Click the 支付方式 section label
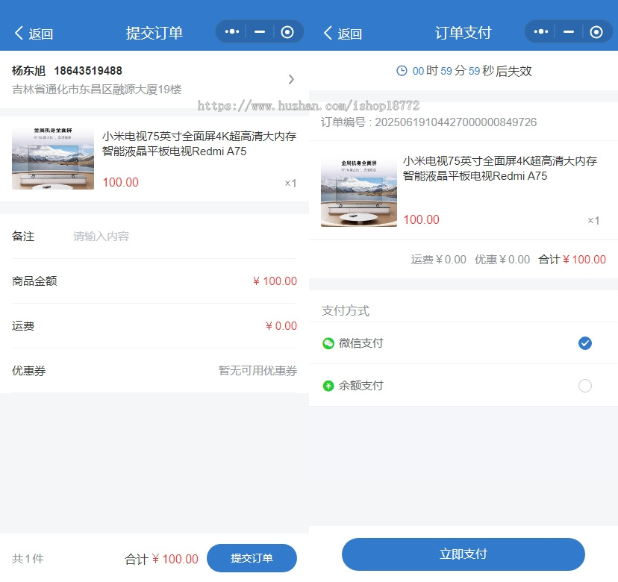Image resolution: width=618 pixels, height=582 pixels. [x=346, y=310]
